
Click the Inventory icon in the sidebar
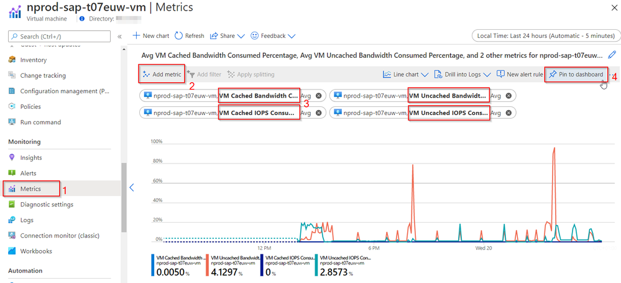pyautogui.click(x=12, y=60)
